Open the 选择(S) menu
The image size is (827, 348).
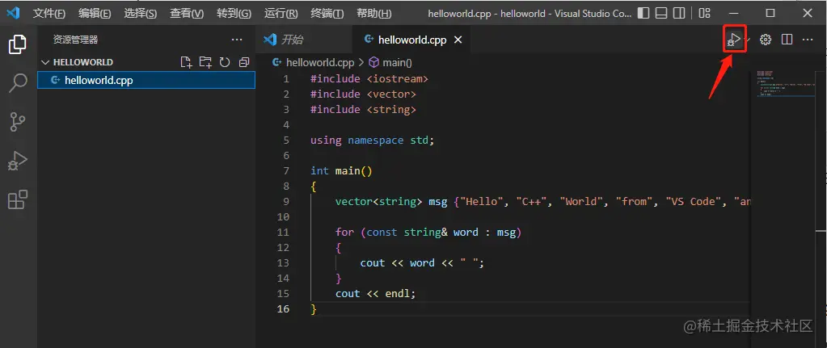click(x=141, y=14)
